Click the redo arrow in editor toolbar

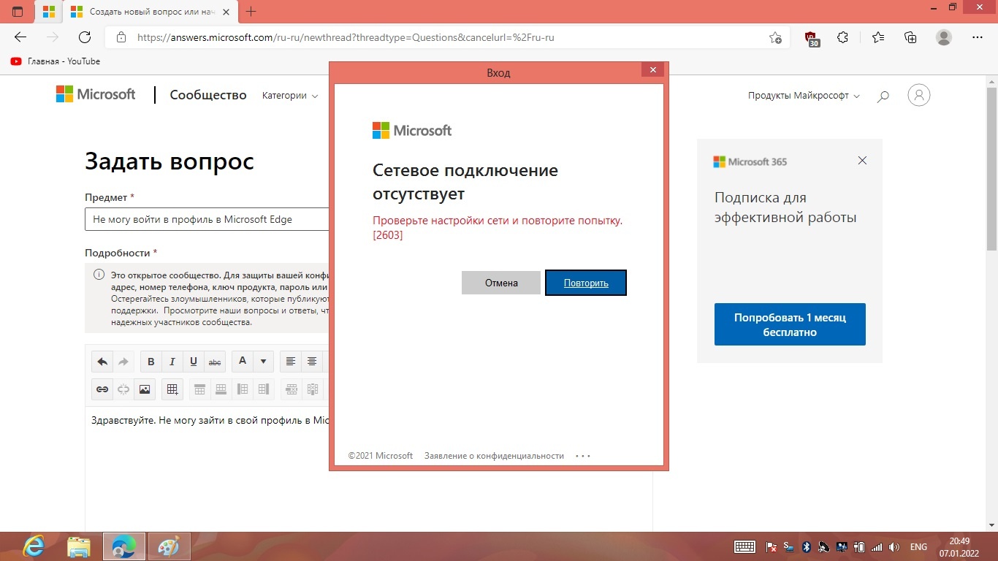(123, 362)
